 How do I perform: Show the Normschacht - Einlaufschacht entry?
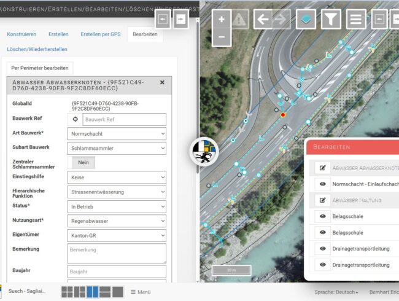(x=322, y=184)
